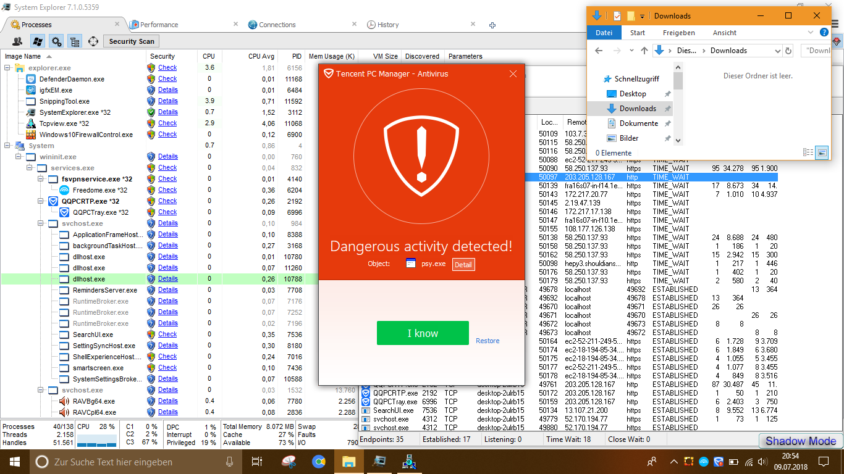Screen dimensions: 844x474
Task: Click the RAVBg64.exe speaker icon
Action: coord(64,401)
